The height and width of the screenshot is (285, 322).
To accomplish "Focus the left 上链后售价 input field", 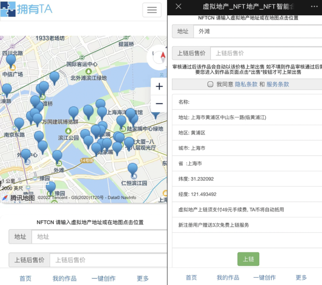I will point(108,260).
